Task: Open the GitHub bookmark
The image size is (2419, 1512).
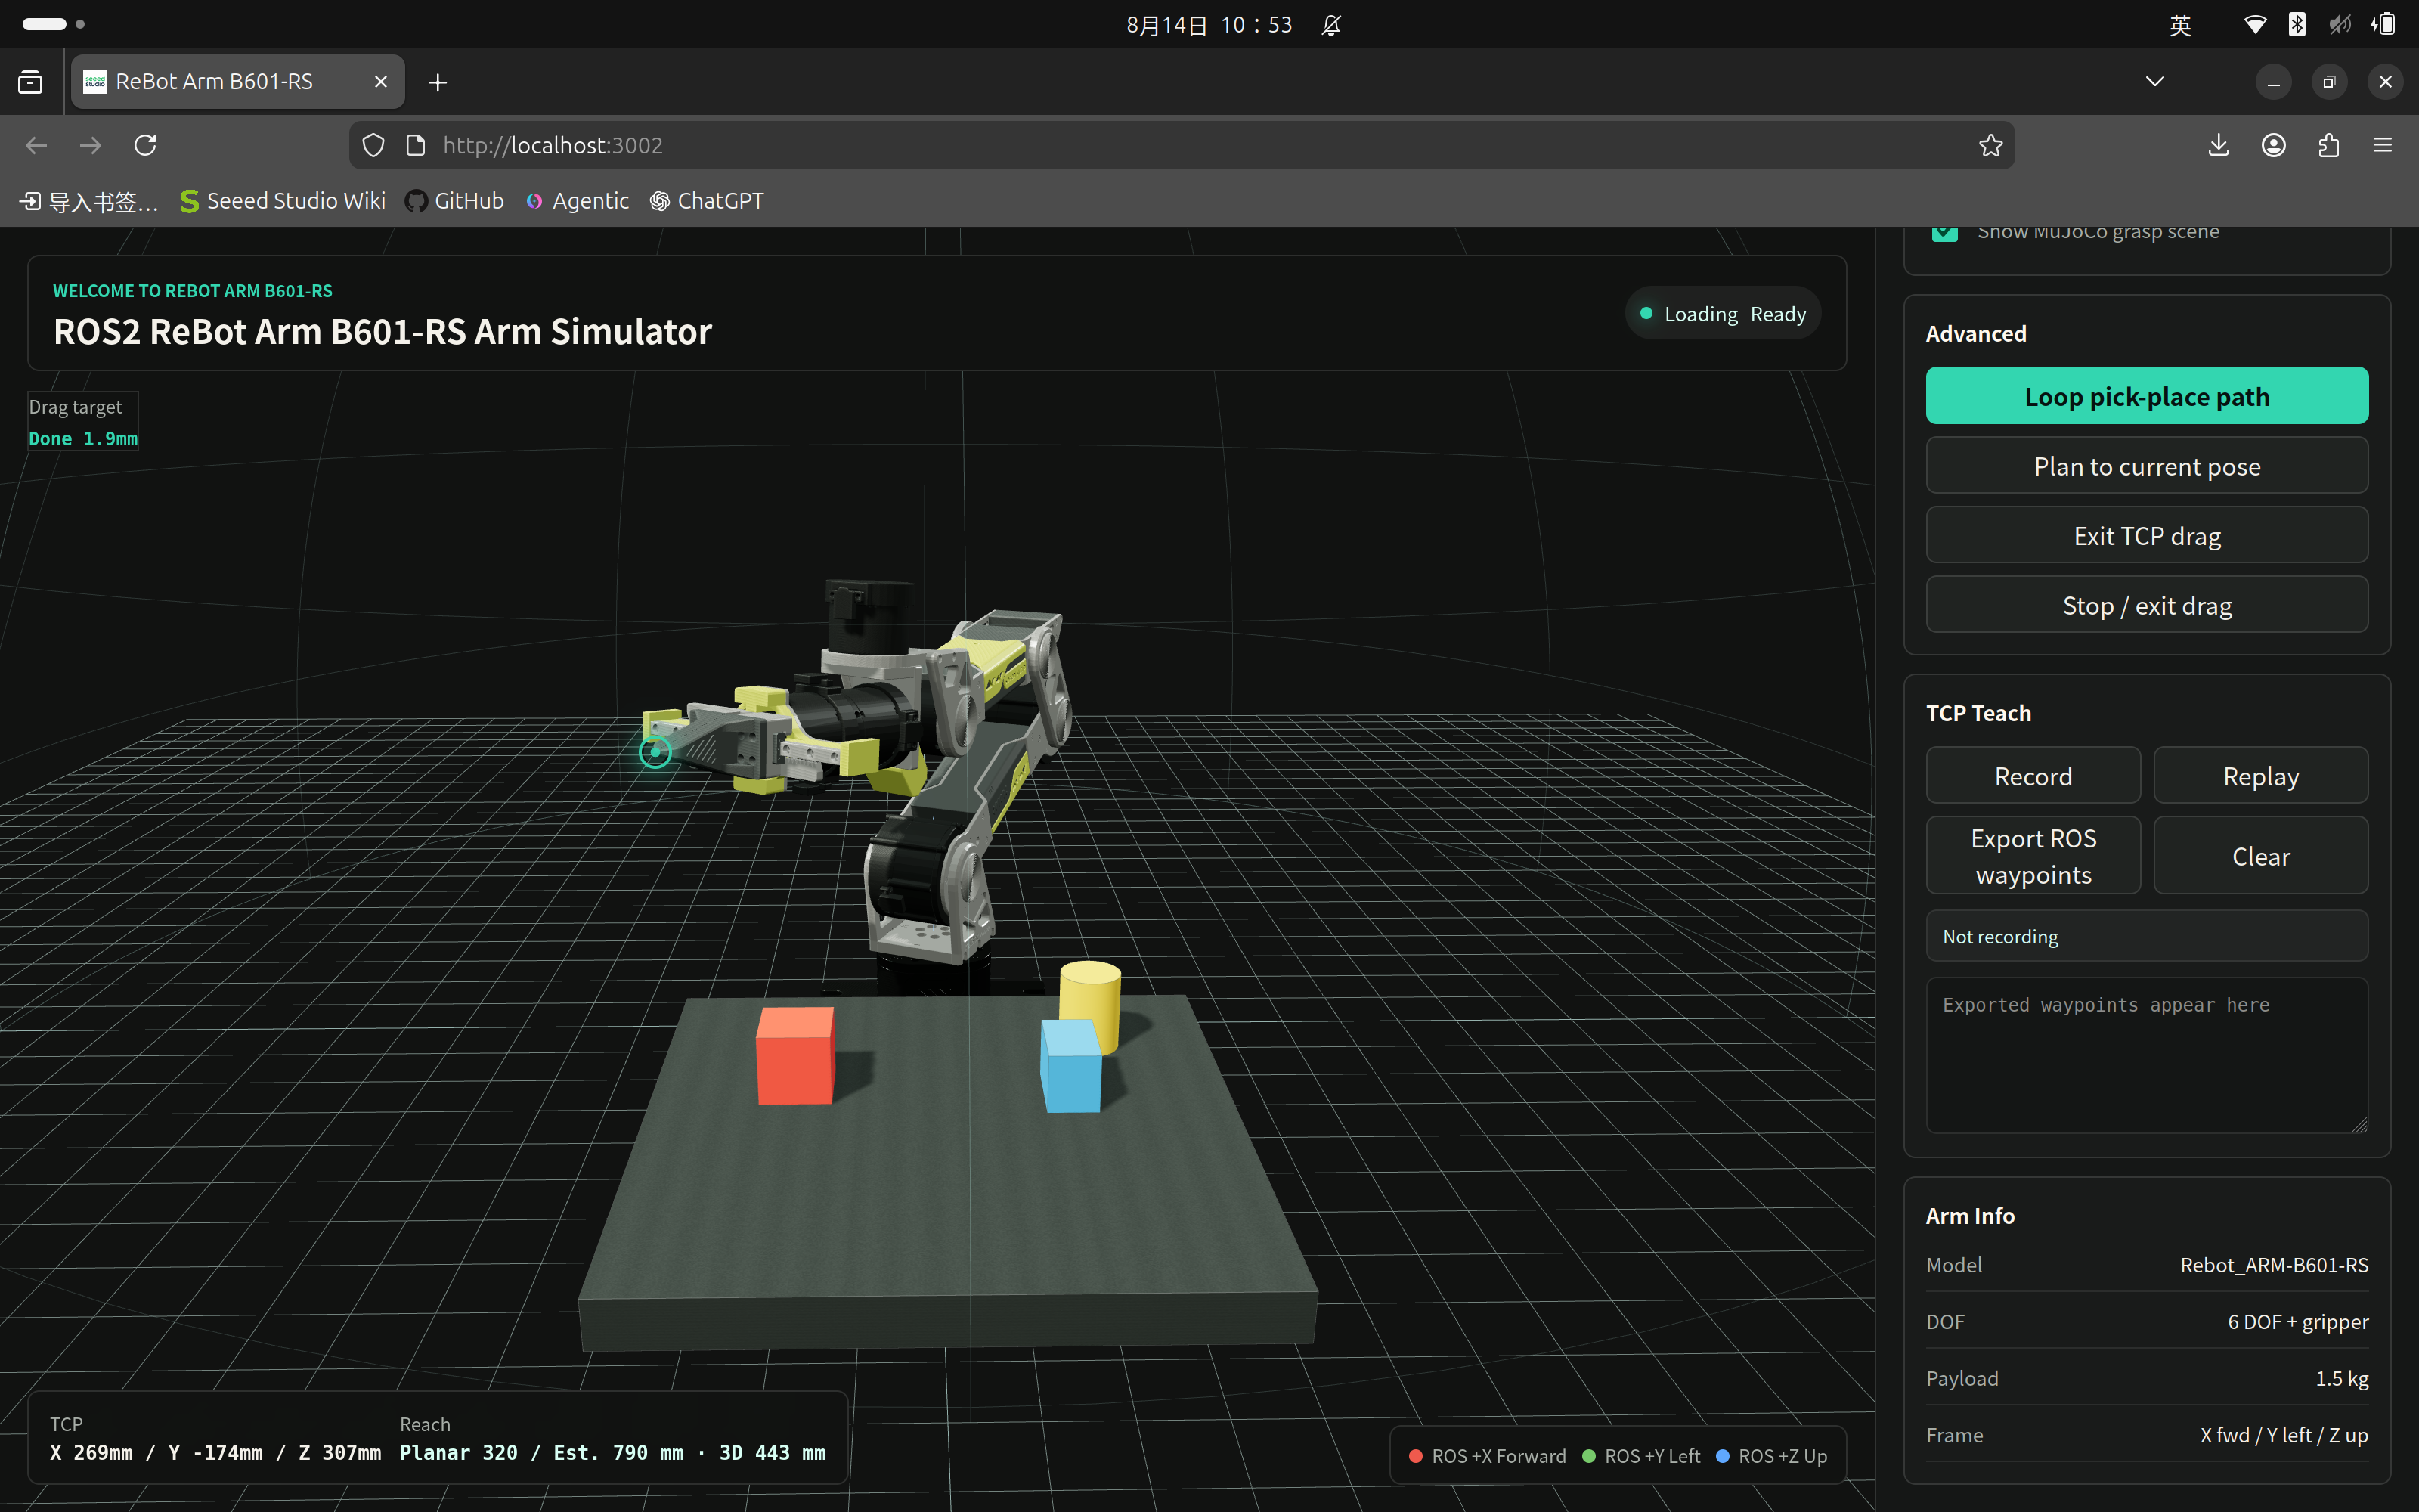Action: pyautogui.click(x=455, y=201)
